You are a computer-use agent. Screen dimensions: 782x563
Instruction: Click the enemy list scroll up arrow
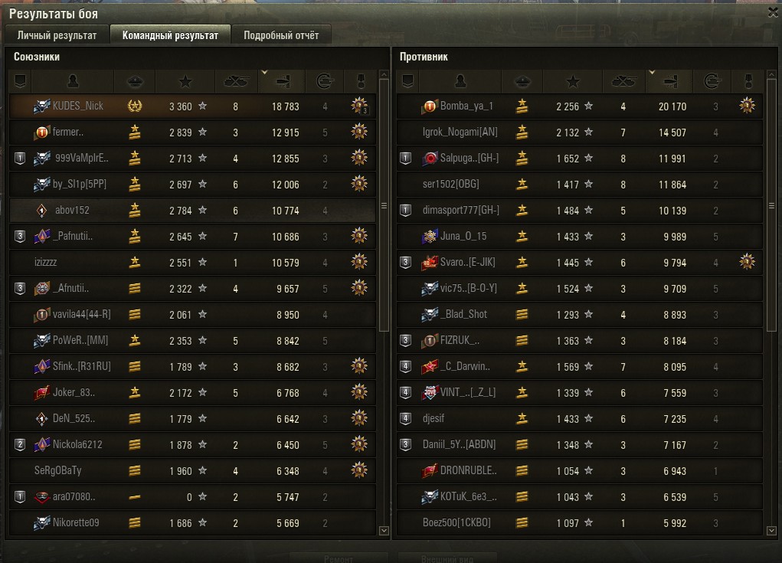pyautogui.click(x=771, y=75)
